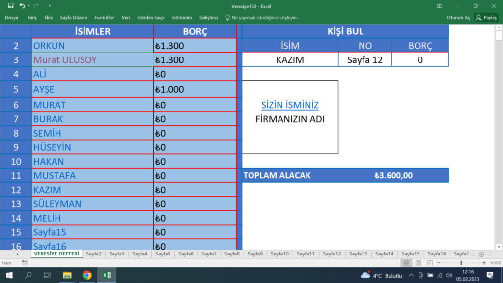
Task: Open the Undo history dropdown arrow
Action: [x=28, y=5]
